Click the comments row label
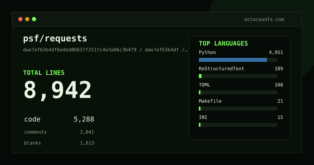 click(x=35, y=132)
